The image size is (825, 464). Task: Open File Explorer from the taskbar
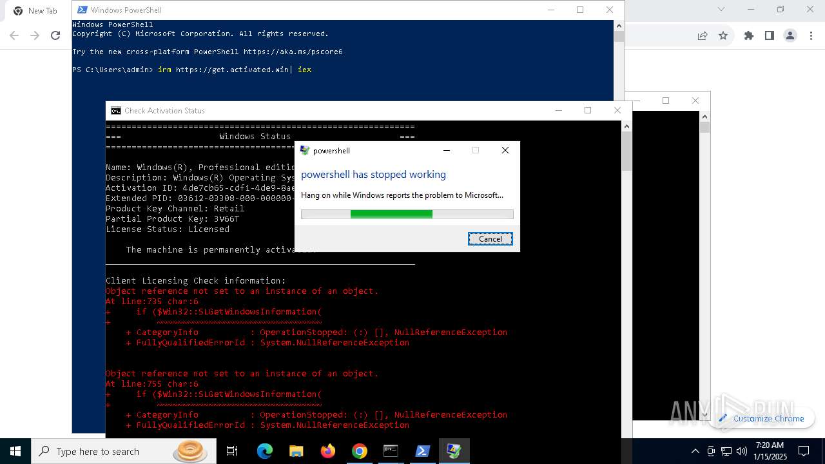[296, 451]
